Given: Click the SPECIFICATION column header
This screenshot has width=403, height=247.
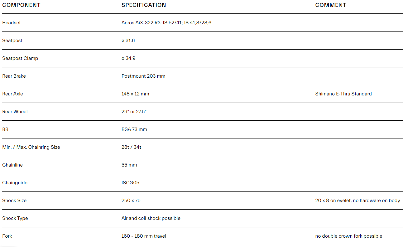Looking at the screenshot, I should coord(144,5).
